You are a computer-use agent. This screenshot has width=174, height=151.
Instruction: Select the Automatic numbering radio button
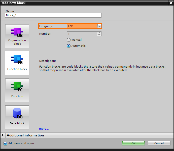click(x=68, y=46)
